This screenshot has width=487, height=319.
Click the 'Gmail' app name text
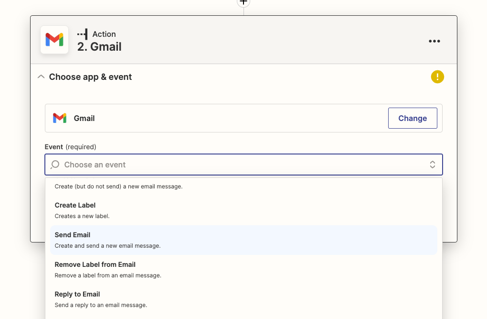(x=84, y=118)
